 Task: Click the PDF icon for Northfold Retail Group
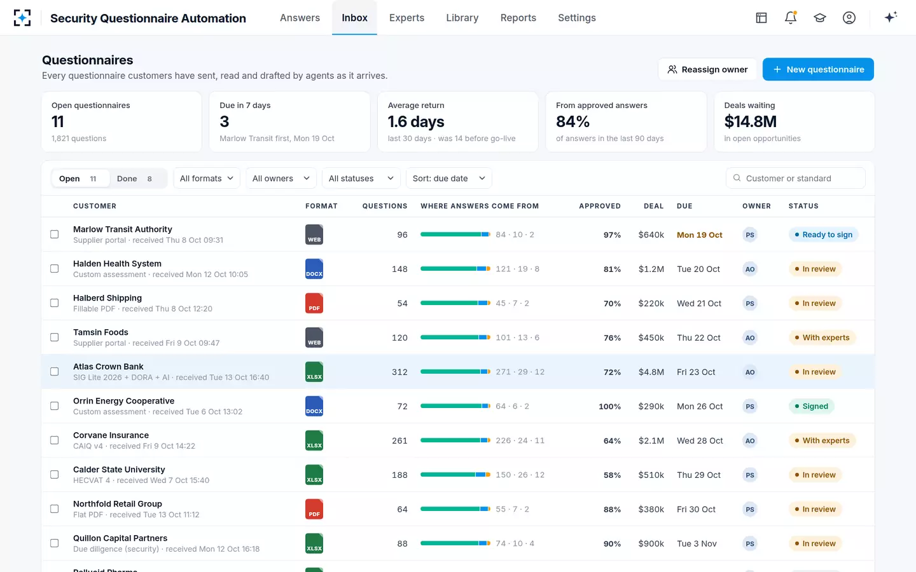pyautogui.click(x=314, y=509)
